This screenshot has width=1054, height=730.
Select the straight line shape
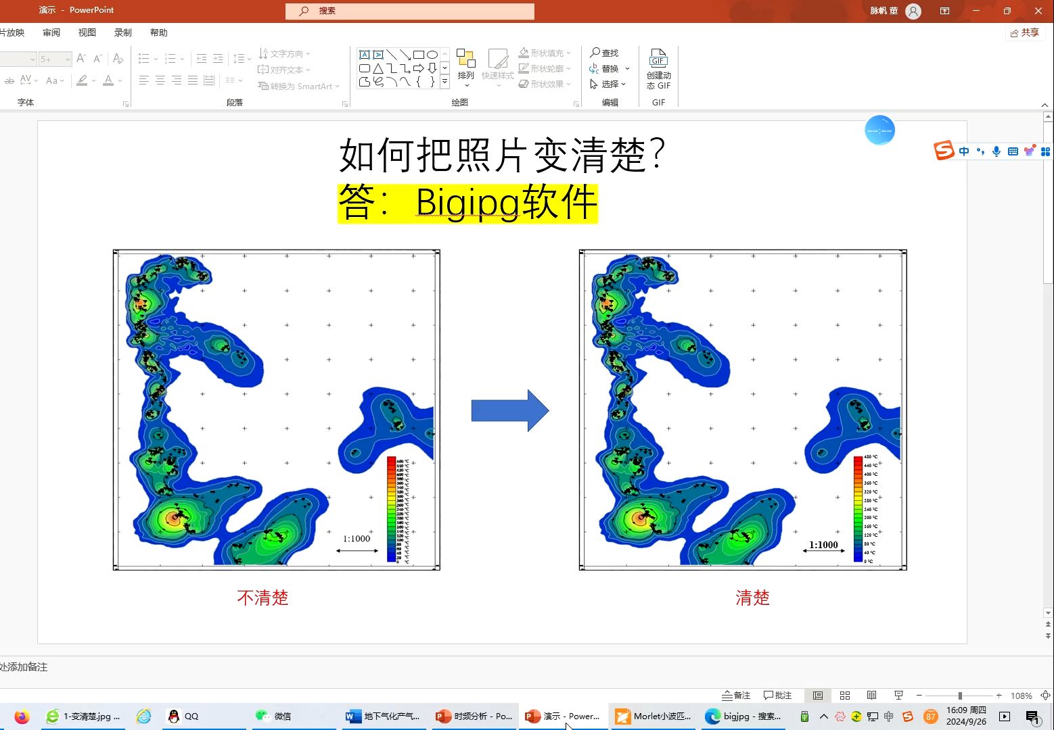coord(392,55)
